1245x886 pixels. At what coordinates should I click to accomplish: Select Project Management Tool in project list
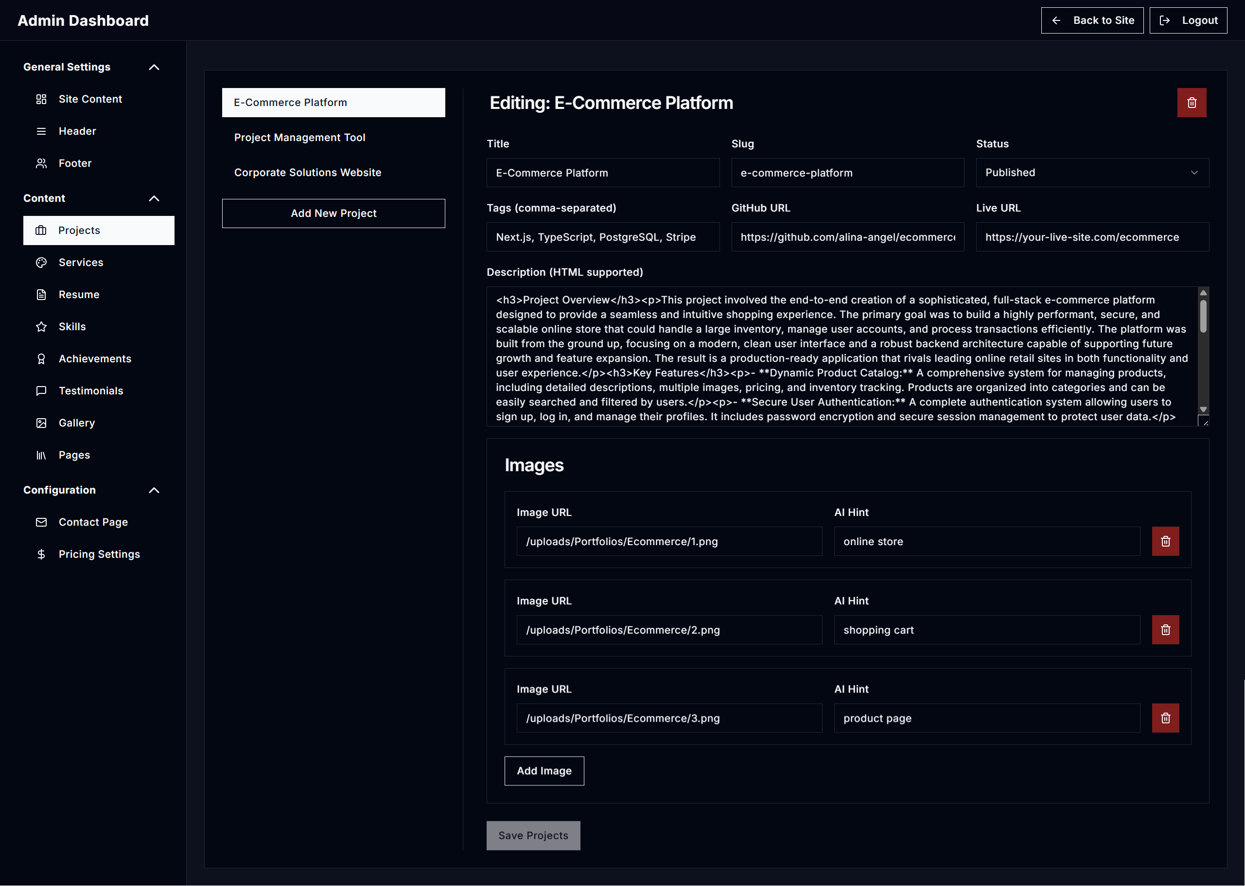click(x=299, y=138)
